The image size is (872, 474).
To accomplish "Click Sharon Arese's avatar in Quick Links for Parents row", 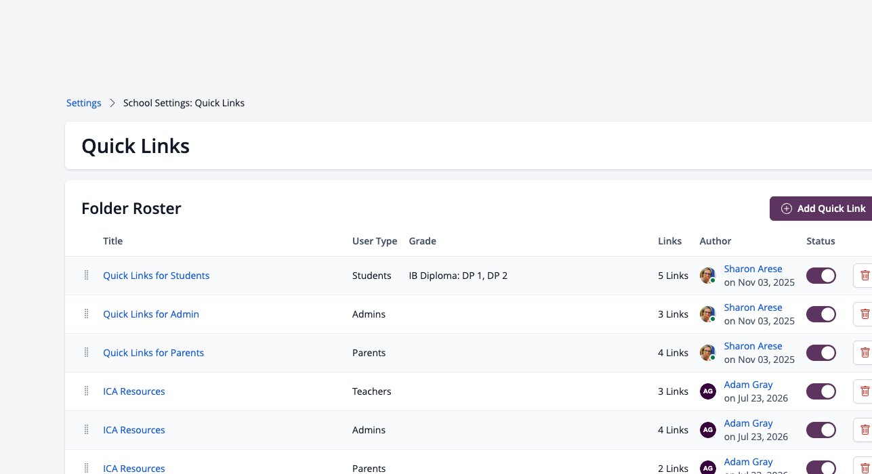I will tap(707, 353).
